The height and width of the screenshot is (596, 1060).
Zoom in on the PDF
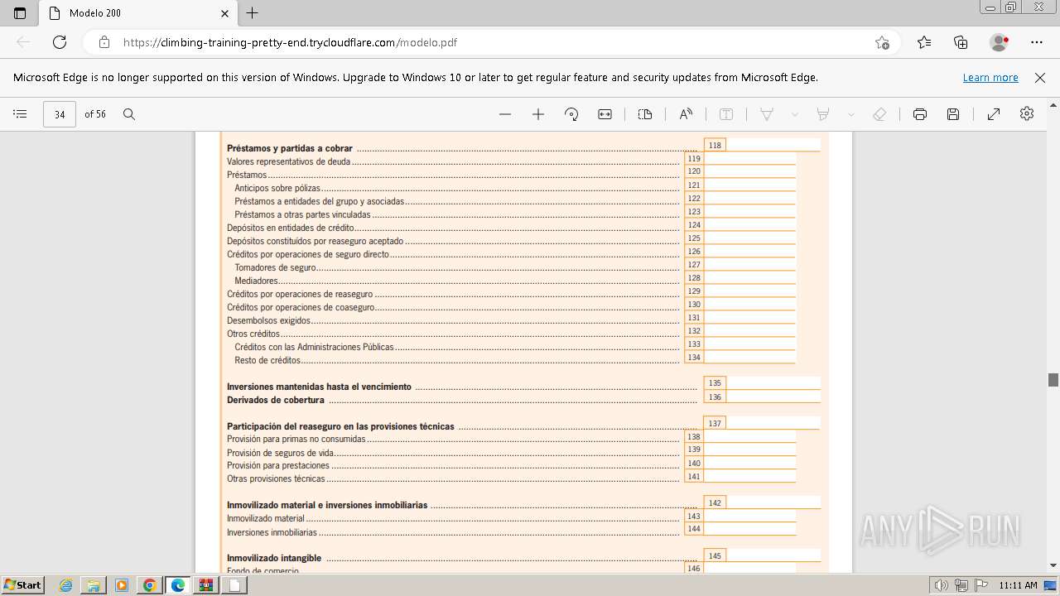pyautogui.click(x=538, y=114)
